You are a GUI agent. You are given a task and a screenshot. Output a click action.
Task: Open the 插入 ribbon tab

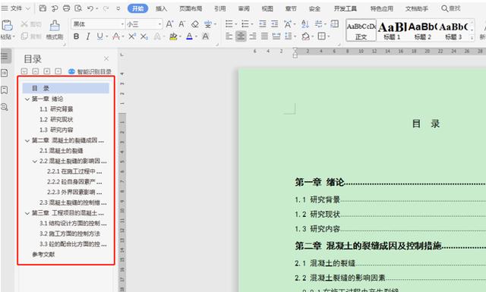point(161,8)
